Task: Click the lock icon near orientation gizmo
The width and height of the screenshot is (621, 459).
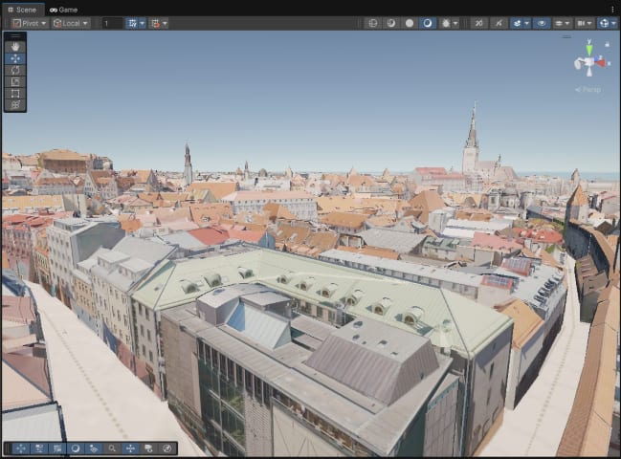Action: [608, 45]
